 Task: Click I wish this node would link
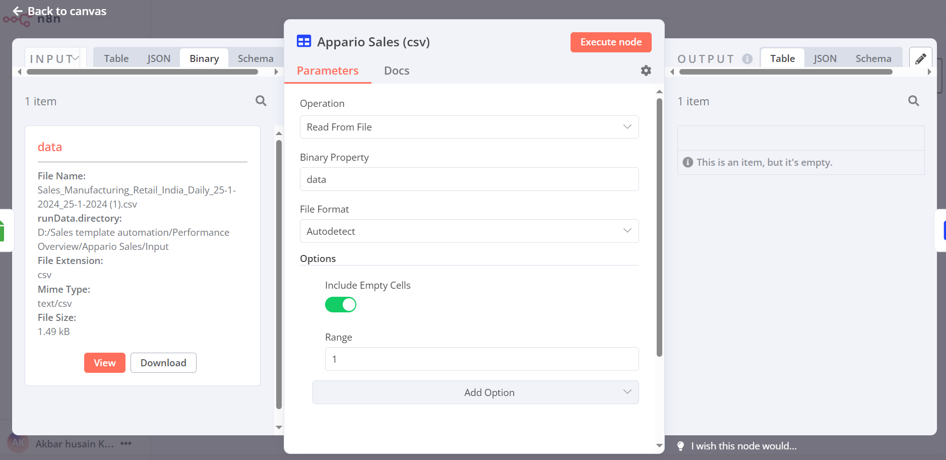pyautogui.click(x=744, y=446)
